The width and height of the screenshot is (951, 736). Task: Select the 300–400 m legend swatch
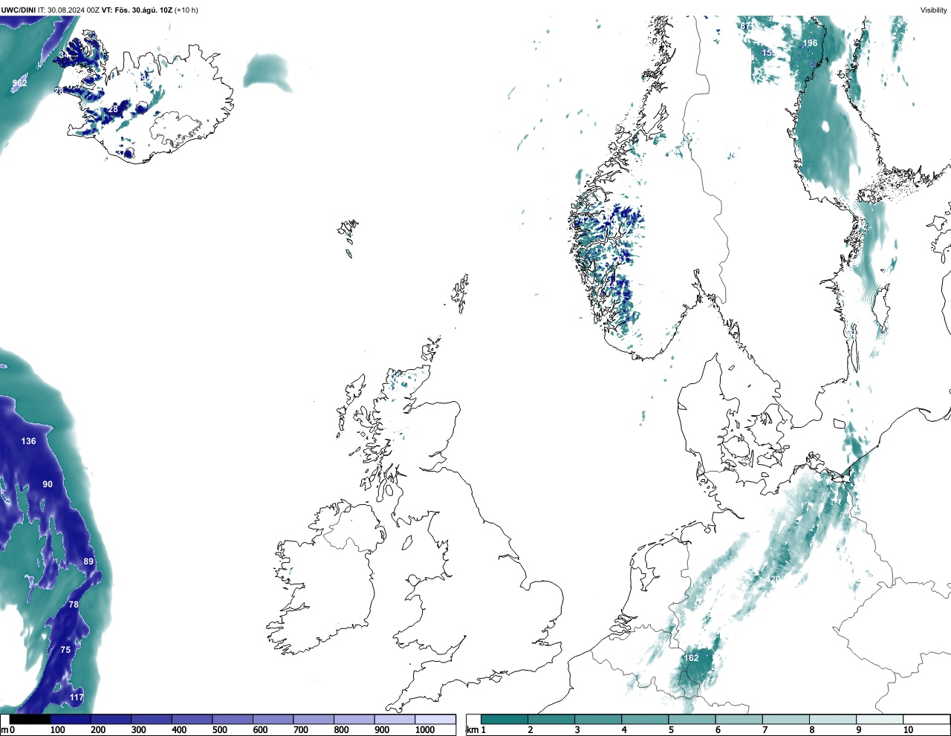tap(152, 719)
